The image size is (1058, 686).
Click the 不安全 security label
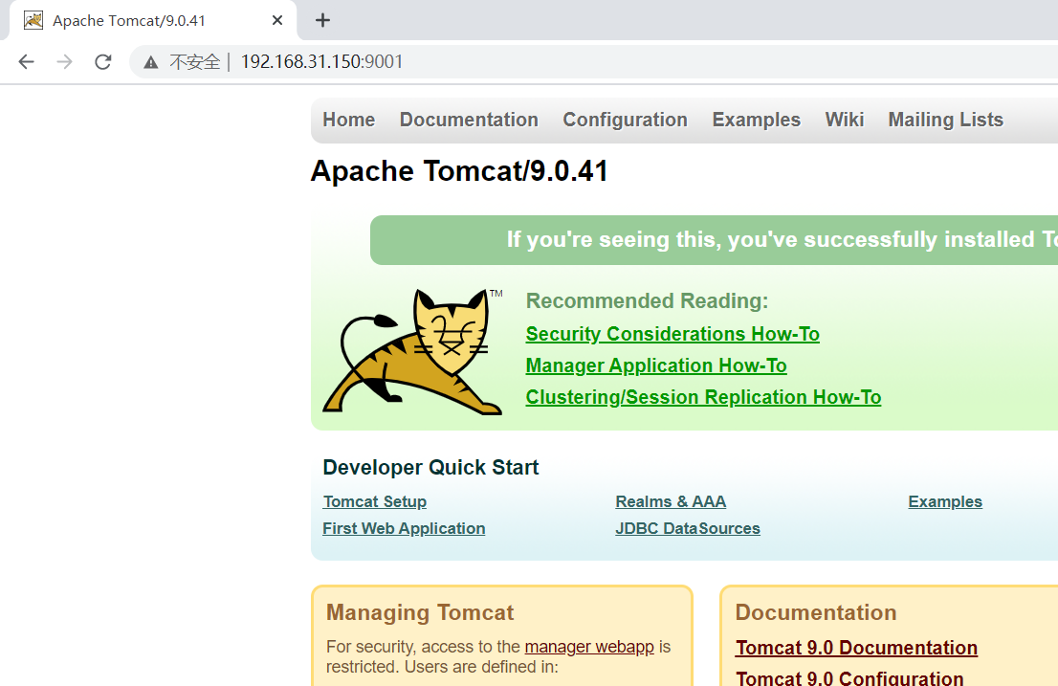tap(195, 62)
